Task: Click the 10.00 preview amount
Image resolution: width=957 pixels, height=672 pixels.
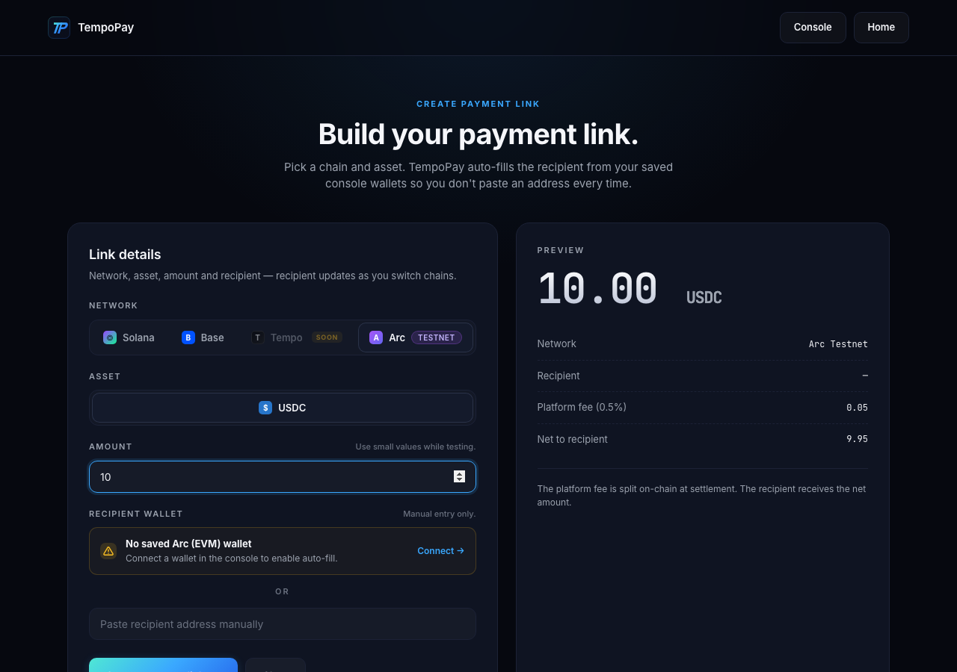Action: (x=597, y=290)
